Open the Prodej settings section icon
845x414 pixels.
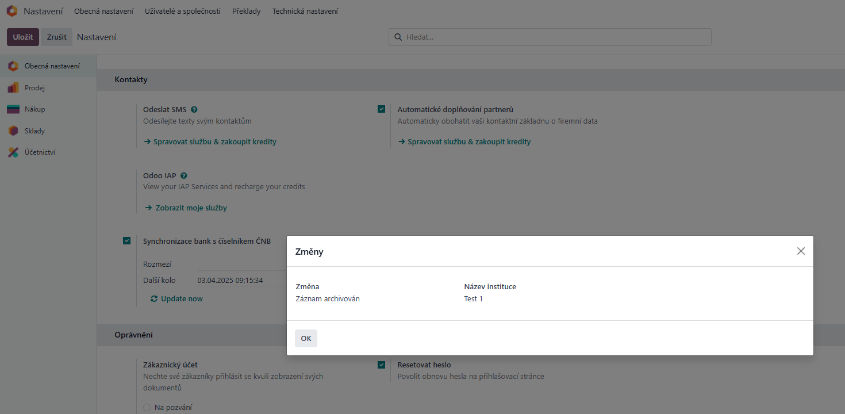(x=13, y=88)
